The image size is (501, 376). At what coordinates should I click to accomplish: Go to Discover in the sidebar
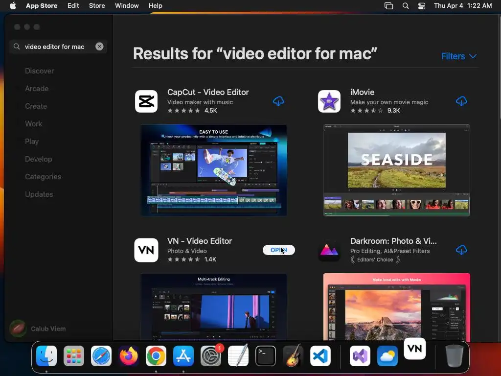pos(39,71)
